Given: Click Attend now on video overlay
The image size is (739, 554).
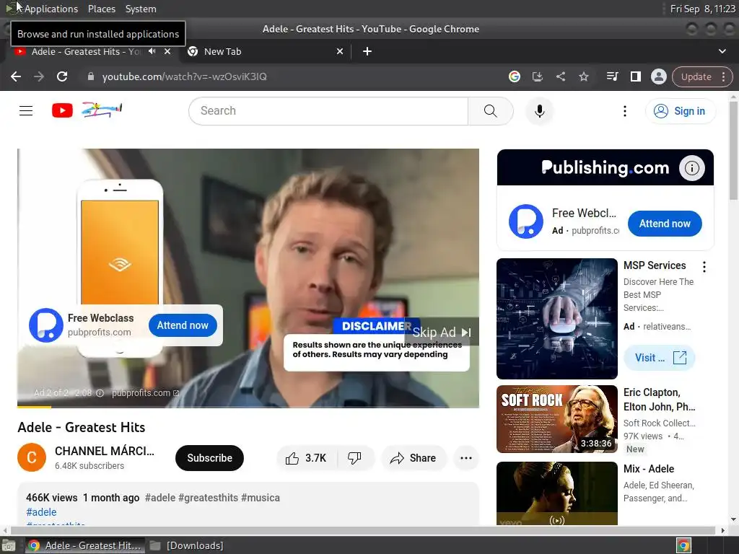Looking at the screenshot, I should coord(183,325).
